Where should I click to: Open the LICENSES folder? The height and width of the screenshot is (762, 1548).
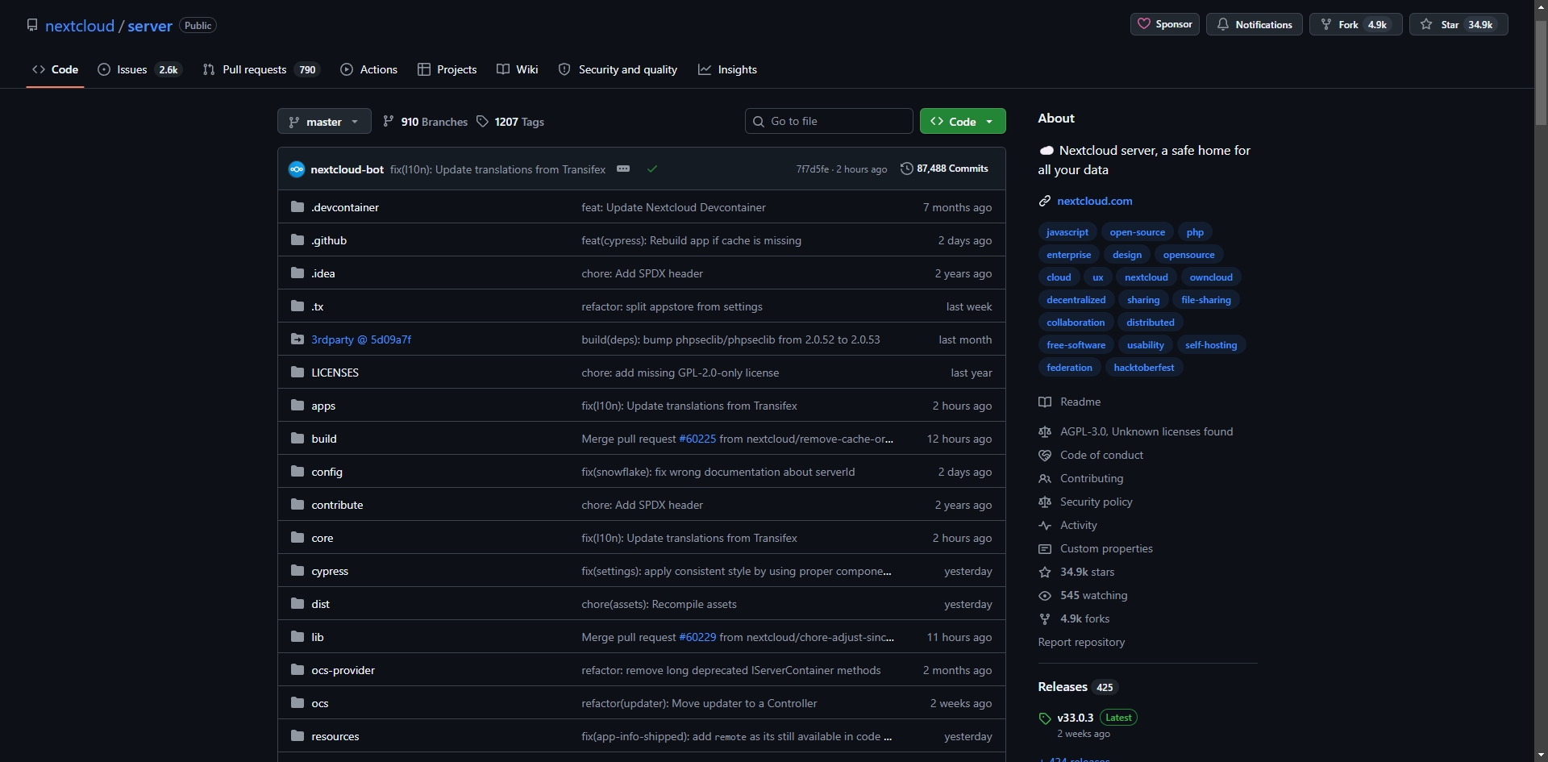[335, 373]
